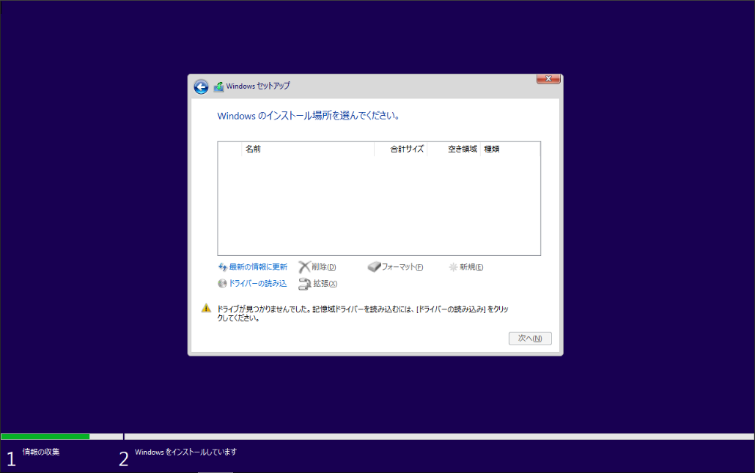Sort by the 名前 column header

253,148
